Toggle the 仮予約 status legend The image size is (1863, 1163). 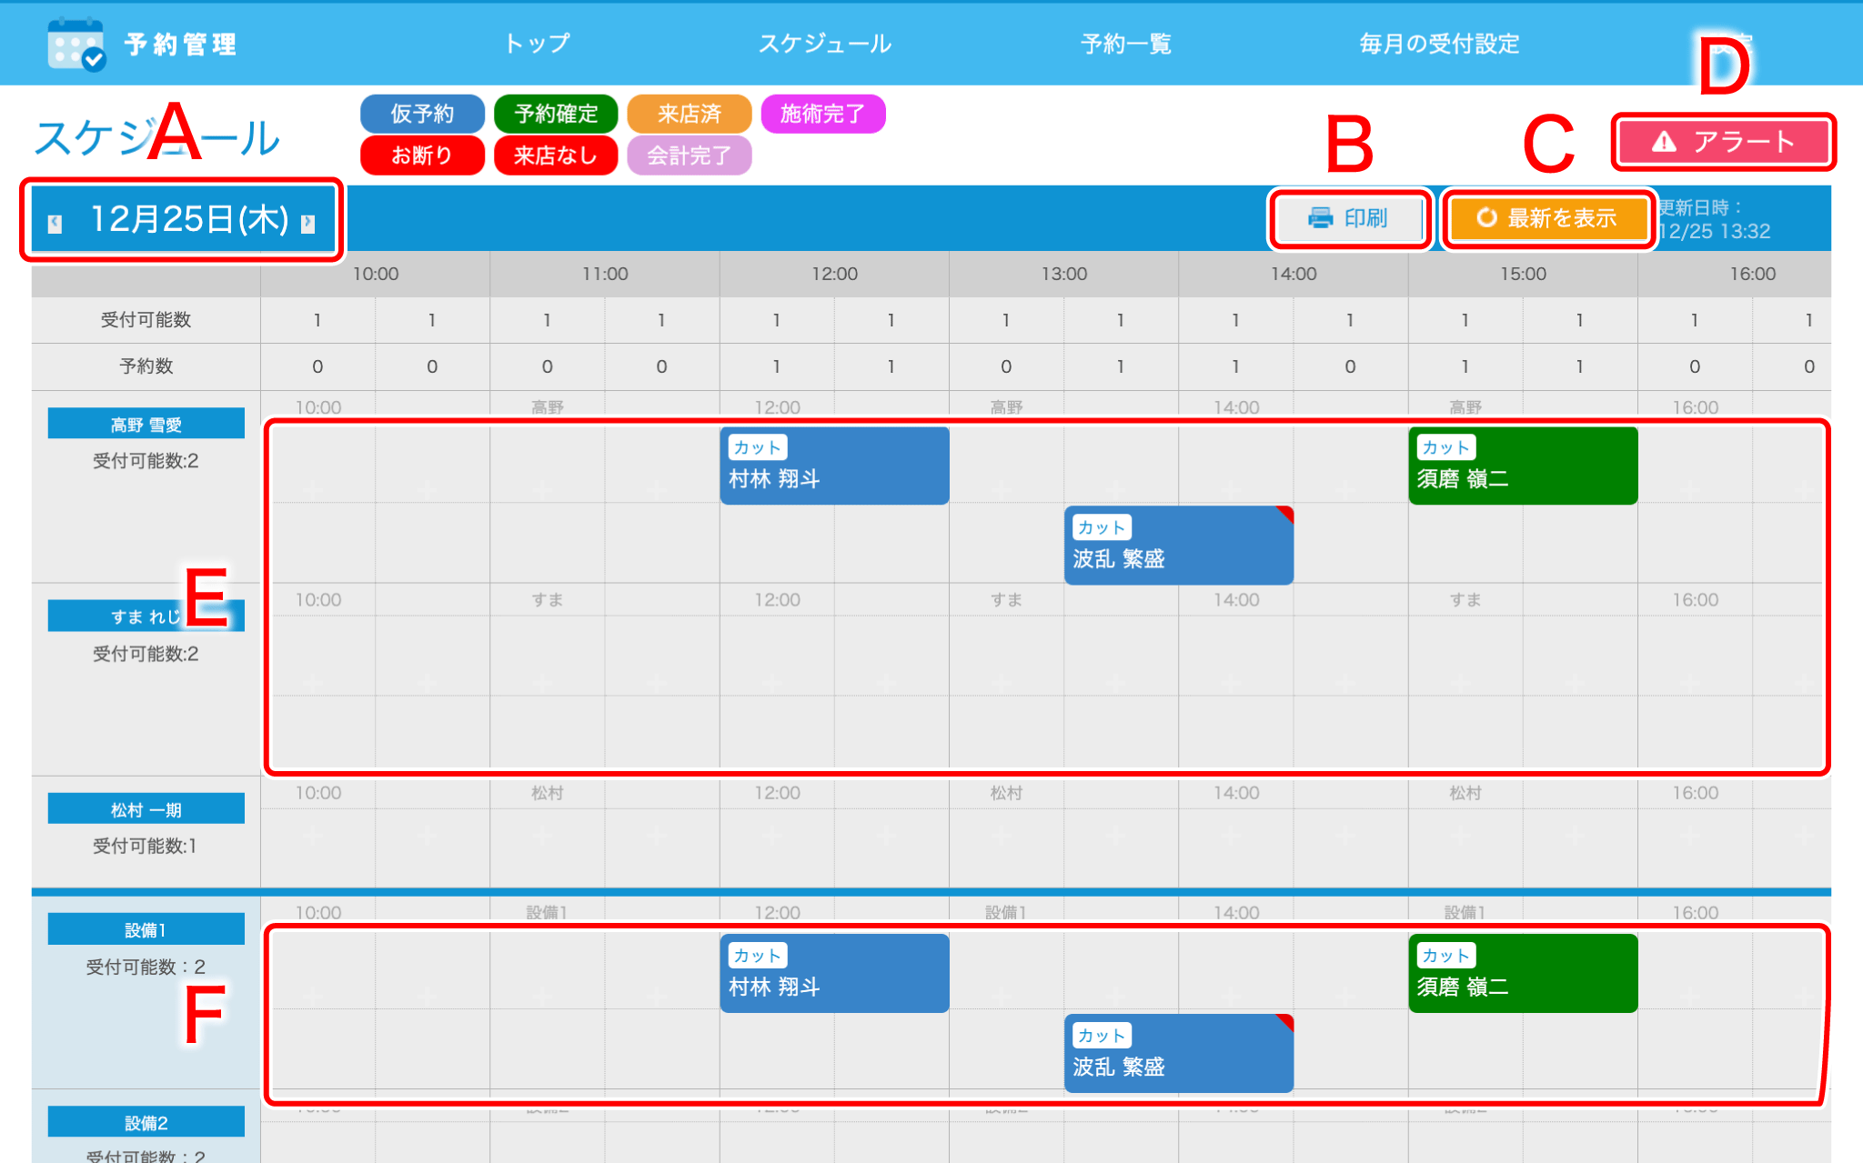click(x=422, y=114)
